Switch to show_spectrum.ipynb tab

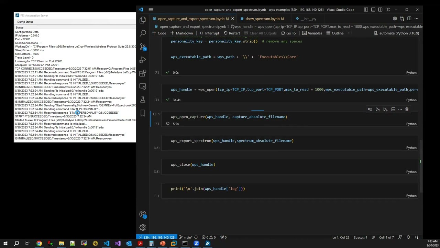pyautogui.click(x=264, y=19)
